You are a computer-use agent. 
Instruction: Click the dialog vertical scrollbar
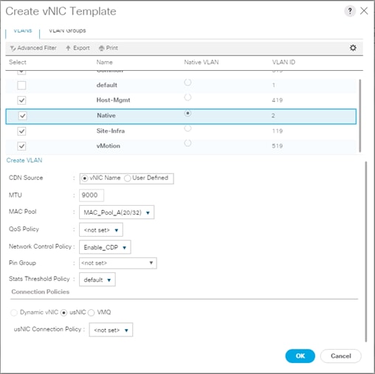[x=366, y=252]
